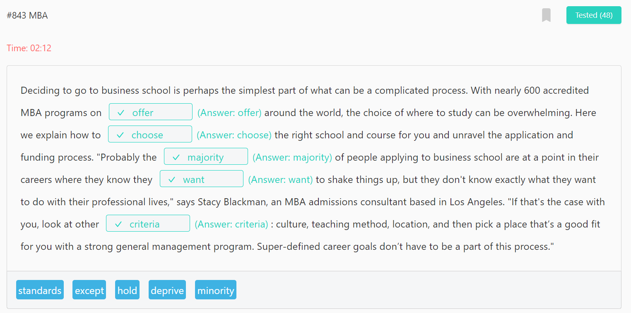Click the (Answer: majority) hint text
The width and height of the screenshot is (631, 313).
point(292,157)
